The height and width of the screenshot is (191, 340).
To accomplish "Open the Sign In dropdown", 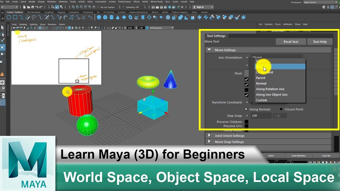I will 203,7.
